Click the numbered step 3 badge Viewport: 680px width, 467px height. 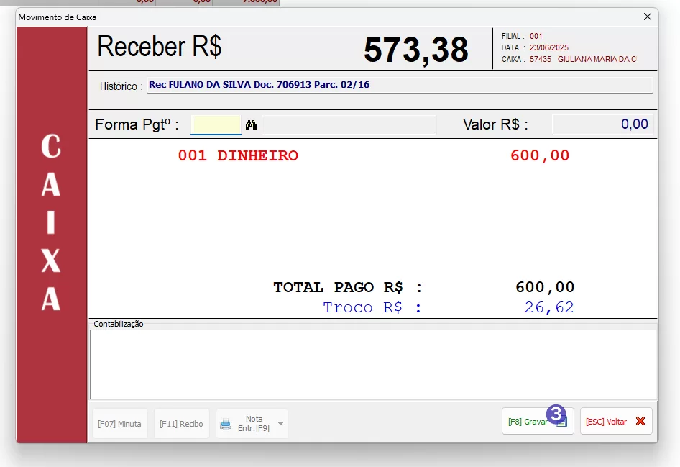click(x=556, y=414)
